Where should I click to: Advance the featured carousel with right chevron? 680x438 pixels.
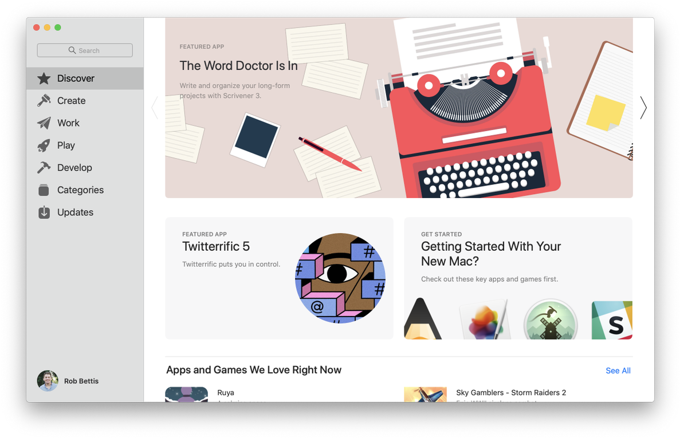[643, 108]
